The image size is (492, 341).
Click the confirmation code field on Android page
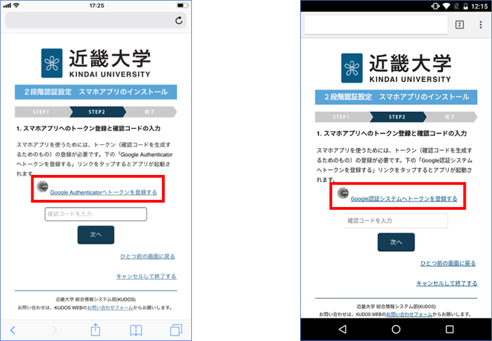point(396,221)
